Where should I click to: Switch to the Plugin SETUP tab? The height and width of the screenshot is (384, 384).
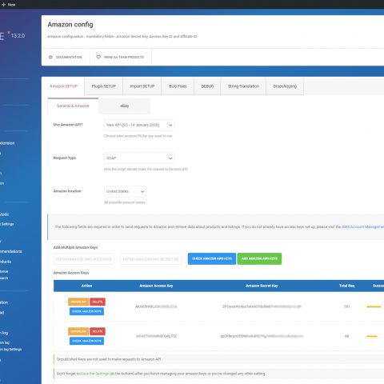coord(104,86)
